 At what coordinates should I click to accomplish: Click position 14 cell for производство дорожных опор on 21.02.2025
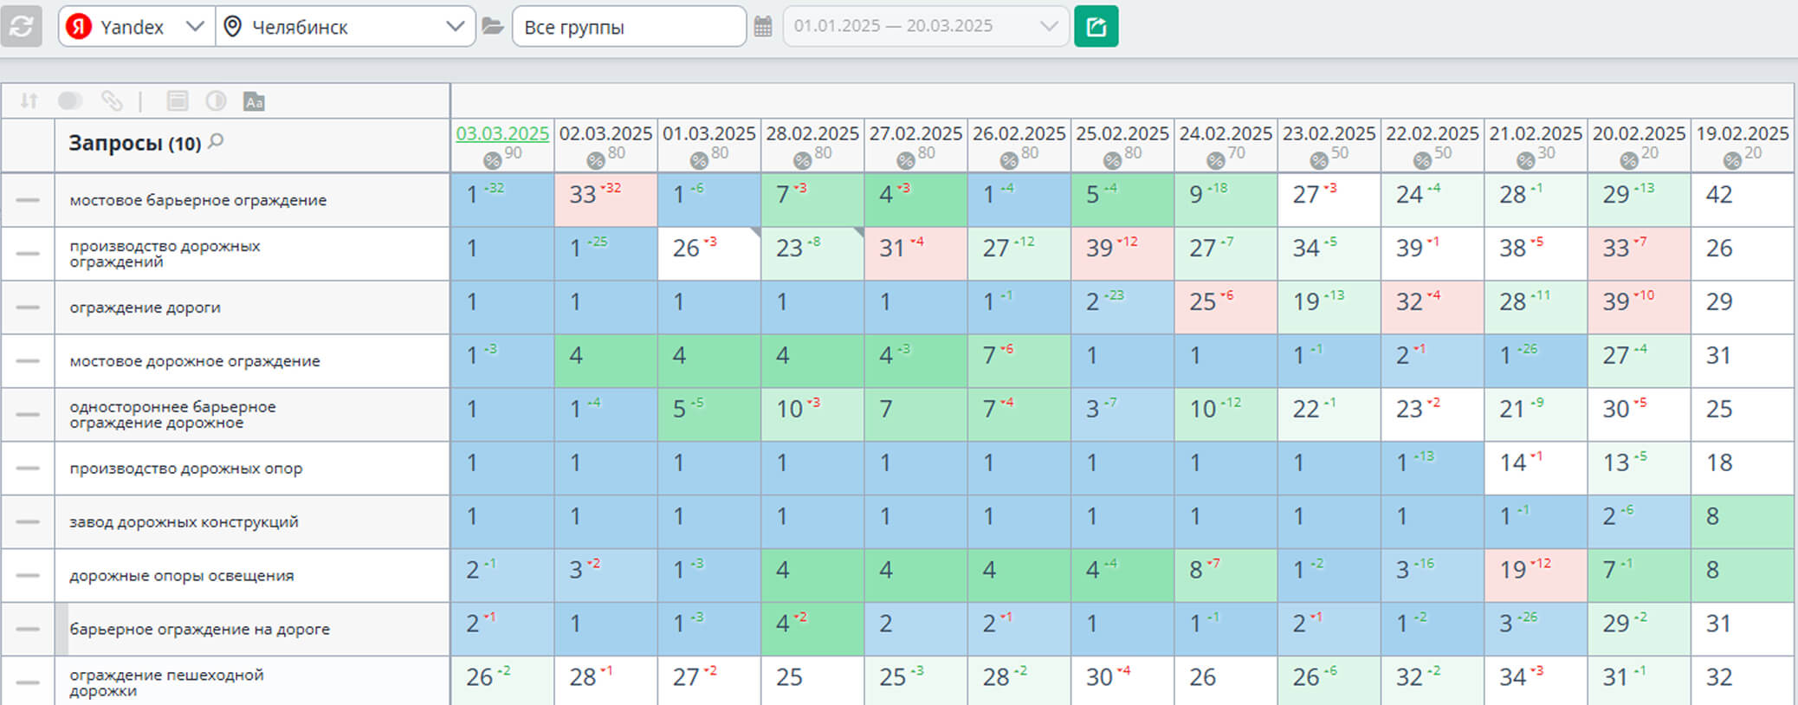click(1536, 469)
